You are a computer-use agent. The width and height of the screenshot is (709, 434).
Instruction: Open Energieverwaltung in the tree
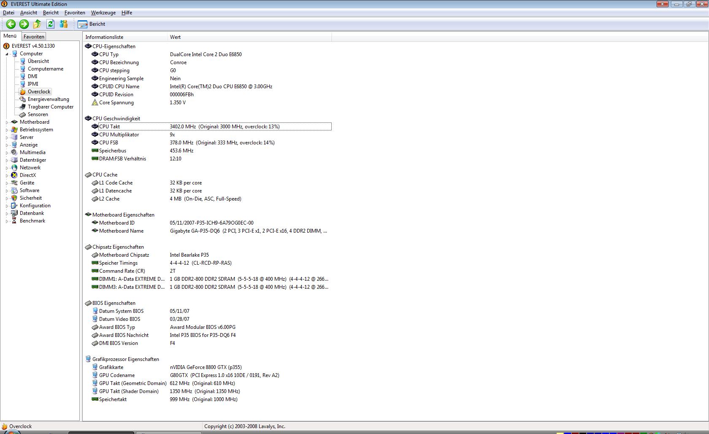tap(49, 99)
